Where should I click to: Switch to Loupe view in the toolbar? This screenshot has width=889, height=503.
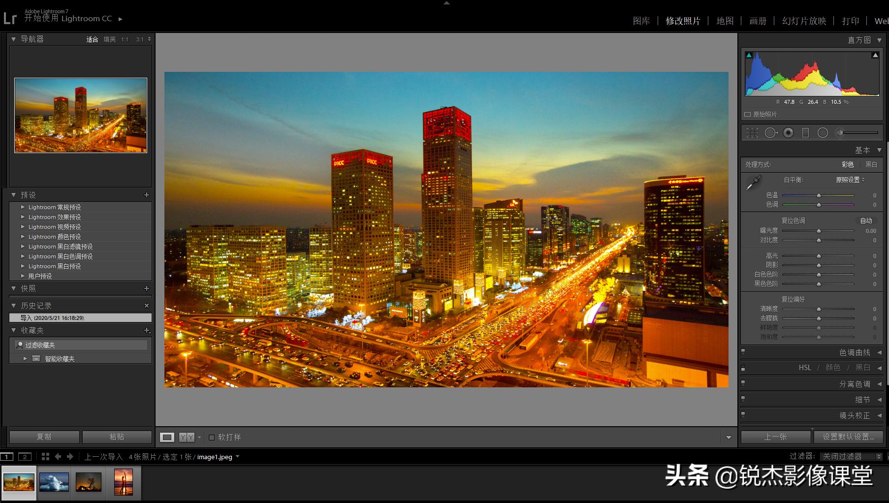tap(167, 437)
